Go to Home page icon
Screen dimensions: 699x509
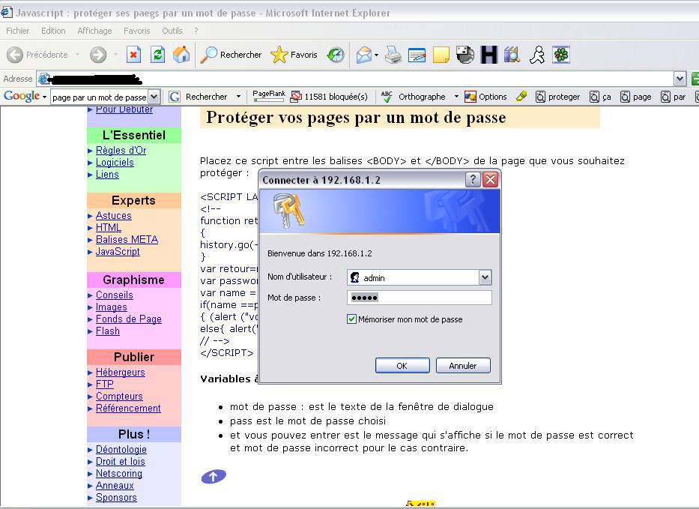point(181,55)
